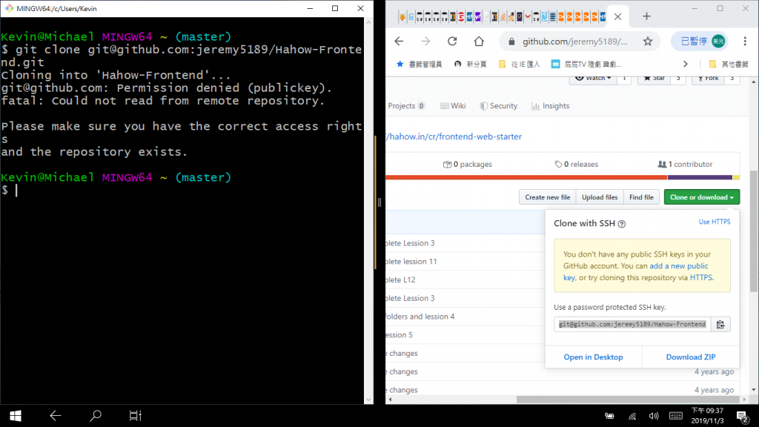Open the 從 IE 匯入 bookmark folder

519,64
